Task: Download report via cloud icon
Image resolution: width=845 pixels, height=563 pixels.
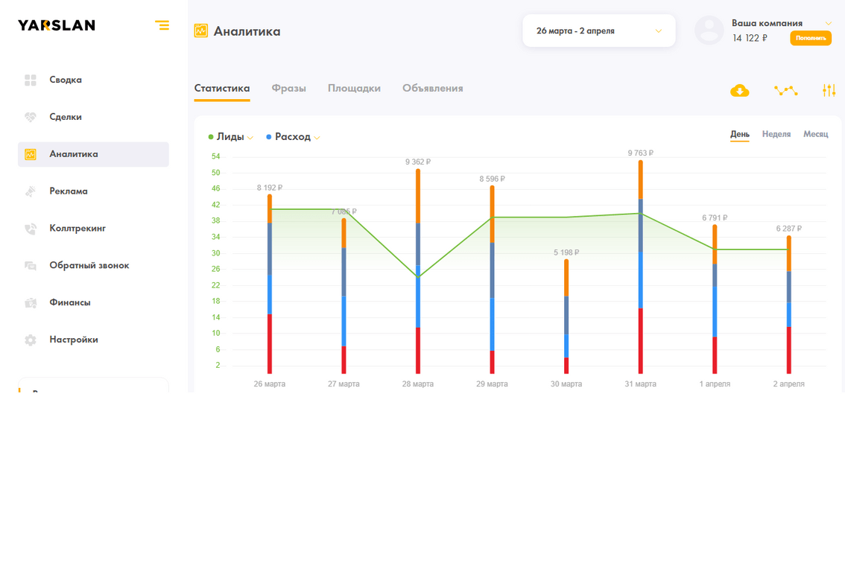Action: click(x=739, y=91)
